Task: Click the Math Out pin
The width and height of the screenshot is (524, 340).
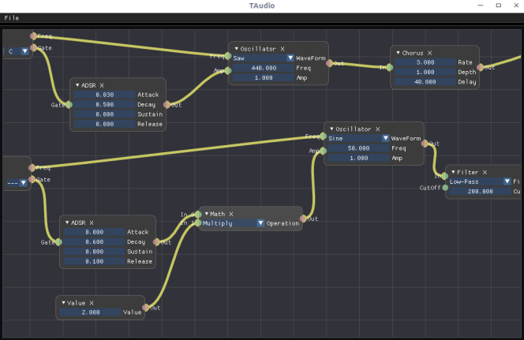Action: tap(303, 219)
